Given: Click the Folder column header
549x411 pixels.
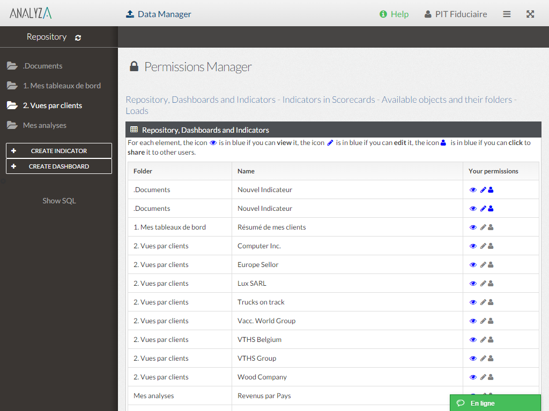Looking at the screenshot, I should tap(180, 171).
